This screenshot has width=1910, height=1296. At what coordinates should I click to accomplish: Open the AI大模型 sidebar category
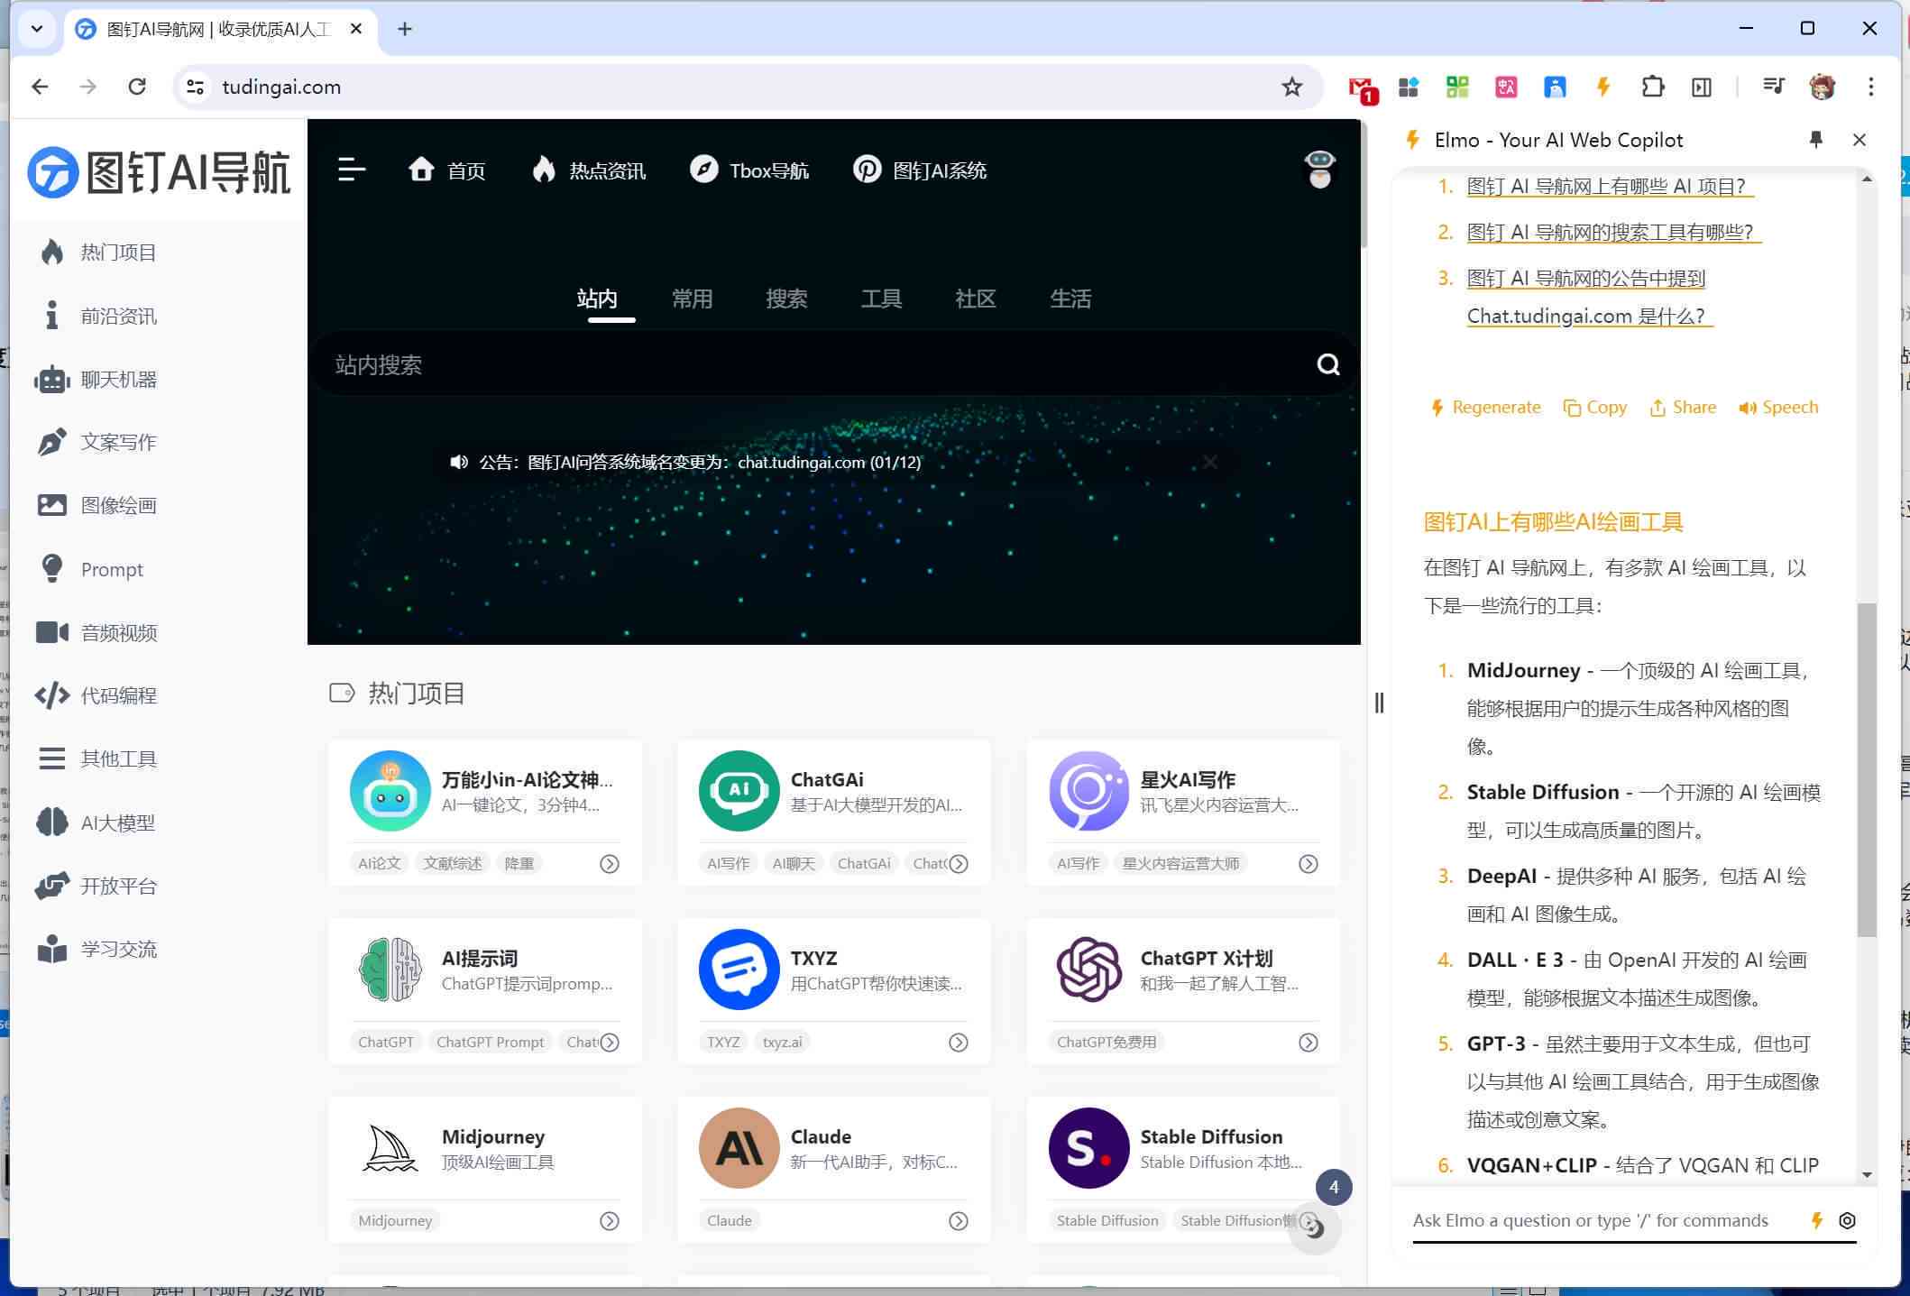(97, 823)
